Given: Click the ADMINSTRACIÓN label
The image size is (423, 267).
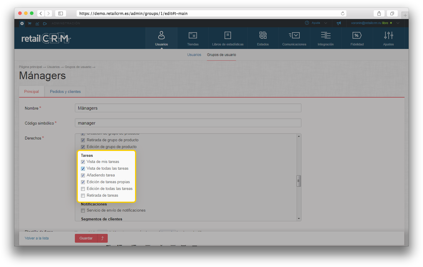Looking at the screenshot, I should point(66,23).
